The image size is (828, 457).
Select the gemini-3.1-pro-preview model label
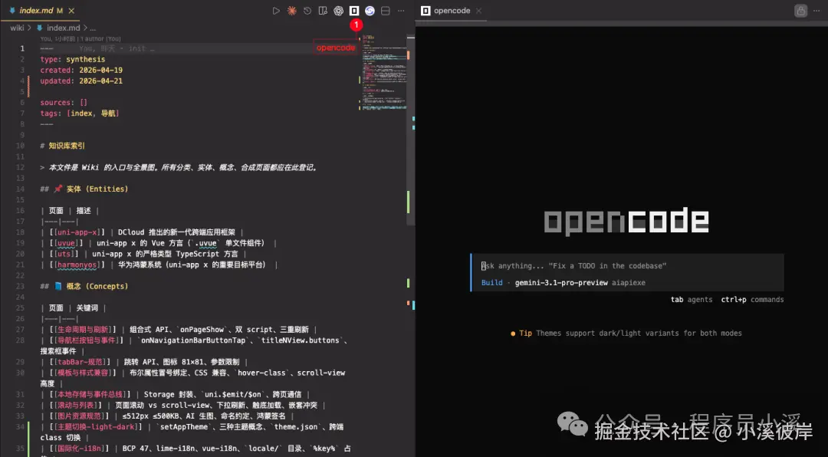tap(561, 283)
